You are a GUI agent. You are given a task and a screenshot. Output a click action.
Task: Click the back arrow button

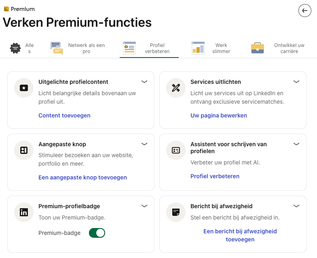coord(304,11)
